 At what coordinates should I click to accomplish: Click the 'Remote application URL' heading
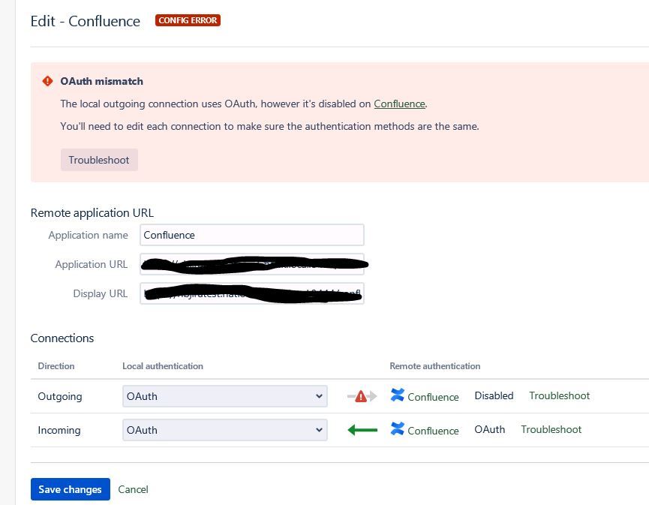92,213
